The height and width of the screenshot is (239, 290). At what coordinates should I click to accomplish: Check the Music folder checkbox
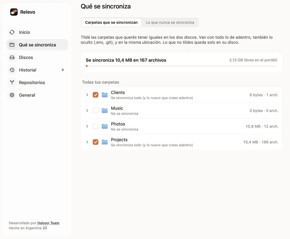tap(95, 111)
